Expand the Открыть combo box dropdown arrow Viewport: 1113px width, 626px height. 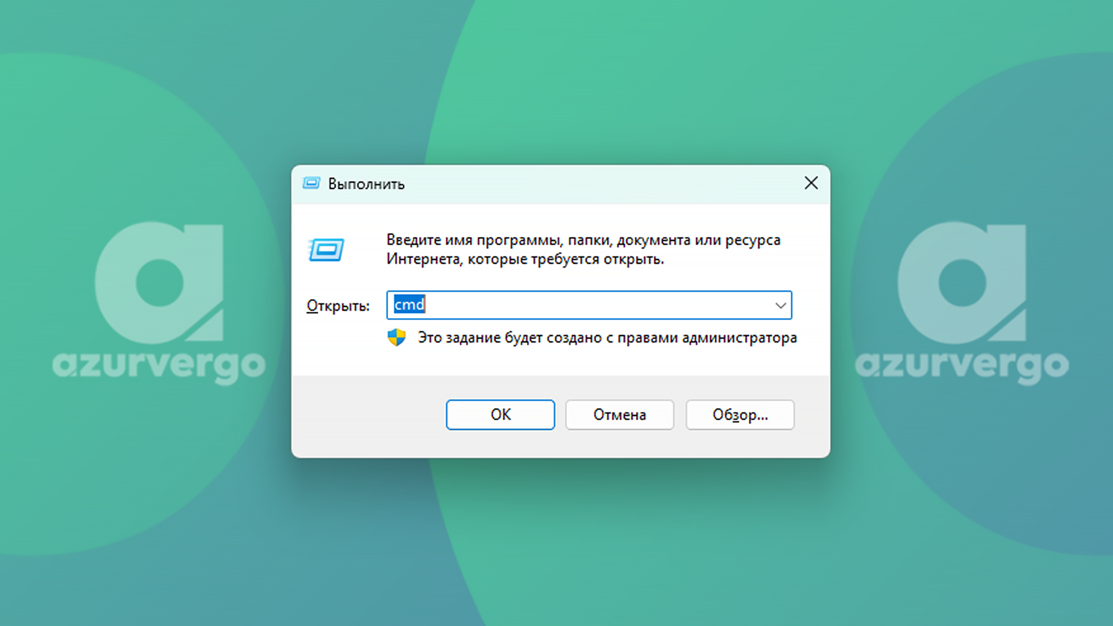(780, 305)
